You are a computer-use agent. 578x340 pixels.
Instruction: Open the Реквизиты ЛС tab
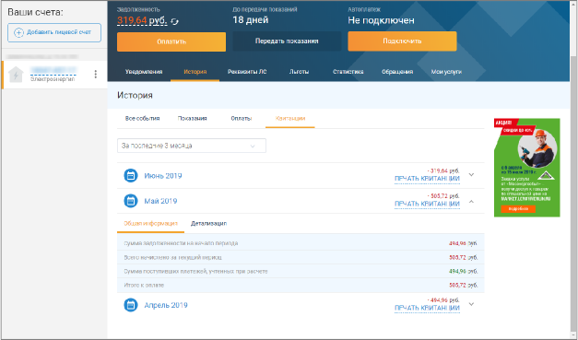point(247,72)
